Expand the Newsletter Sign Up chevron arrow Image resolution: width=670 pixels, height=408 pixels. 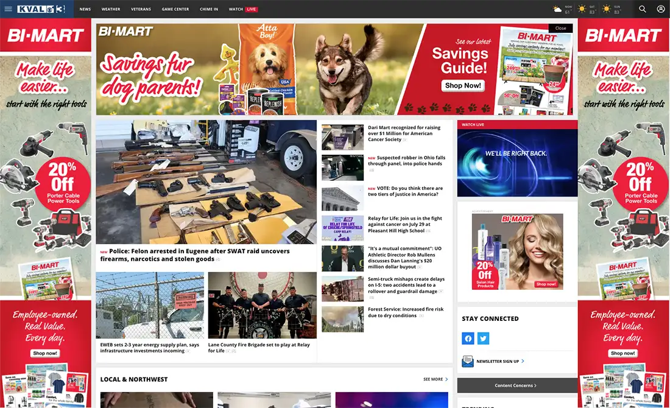pyautogui.click(x=523, y=361)
